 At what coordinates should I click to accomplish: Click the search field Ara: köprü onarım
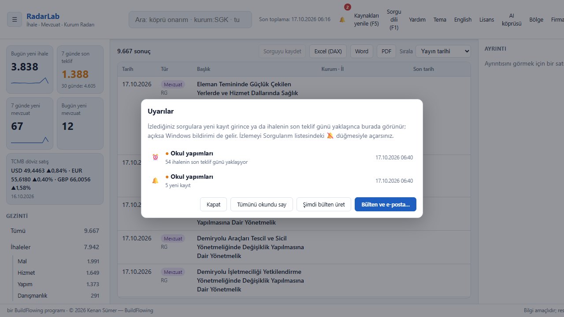(x=190, y=20)
